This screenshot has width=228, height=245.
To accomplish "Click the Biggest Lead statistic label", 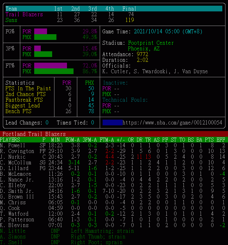I will (x=23, y=106).
